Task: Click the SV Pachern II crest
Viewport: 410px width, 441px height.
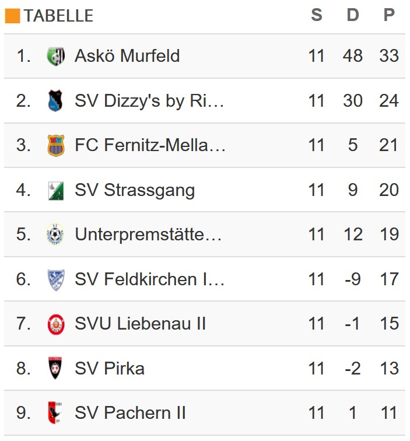Action: pyautogui.click(x=55, y=413)
